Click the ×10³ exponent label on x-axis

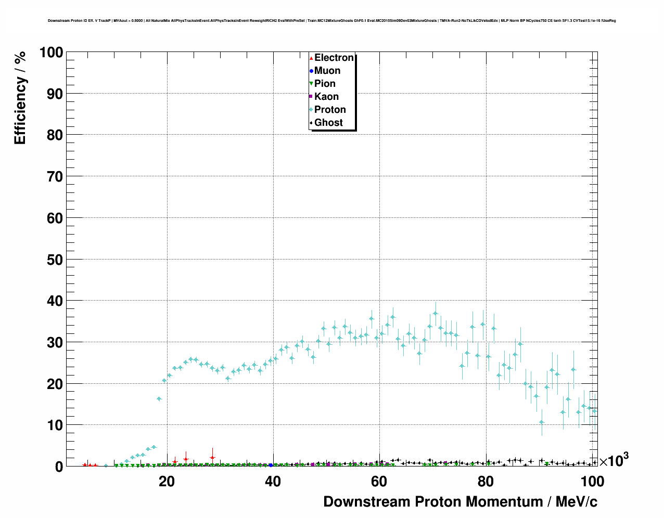pos(614,460)
